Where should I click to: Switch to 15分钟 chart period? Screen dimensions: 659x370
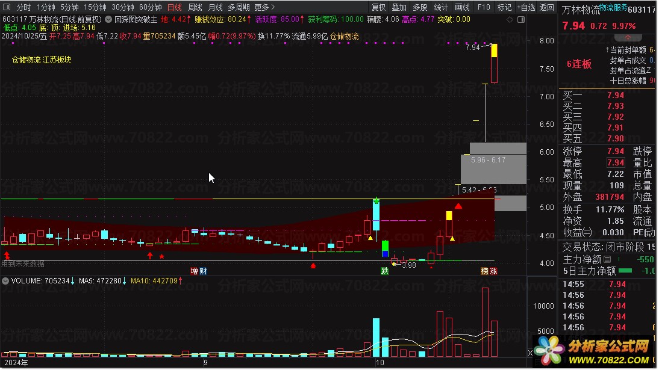tap(95, 7)
